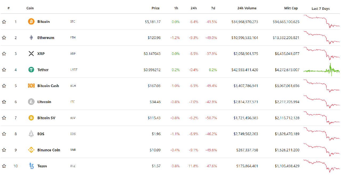The width and height of the screenshot is (341, 175).
Task: Click XRP price $0.147043
Action: tap(152, 54)
